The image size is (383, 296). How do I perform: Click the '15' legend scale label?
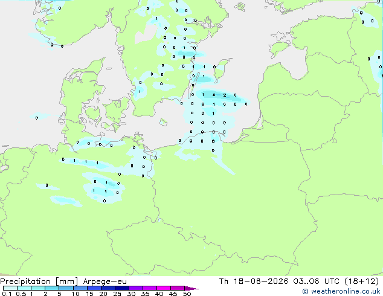coord(89,294)
